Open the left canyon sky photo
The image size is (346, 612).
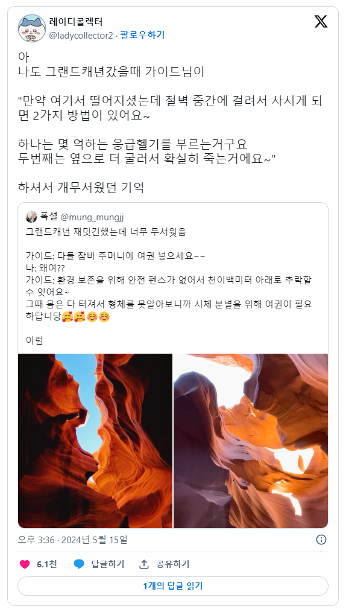tap(95, 441)
